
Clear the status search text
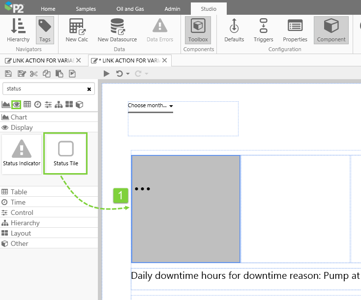(x=89, y=89)
